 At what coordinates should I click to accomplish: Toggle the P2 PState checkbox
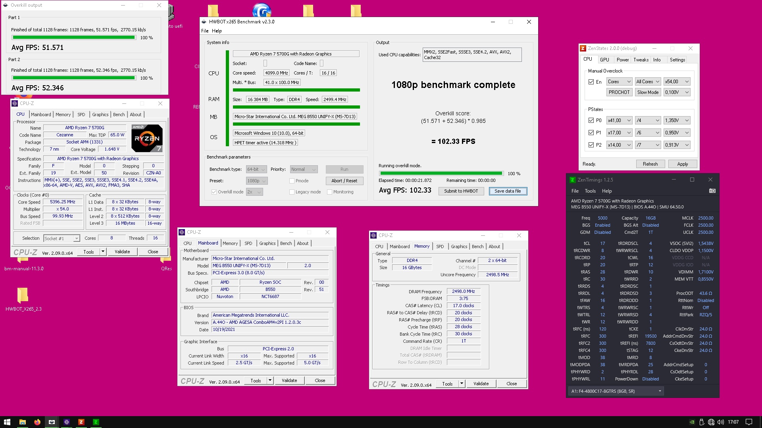pyautogui.click(x=591, y=145)
